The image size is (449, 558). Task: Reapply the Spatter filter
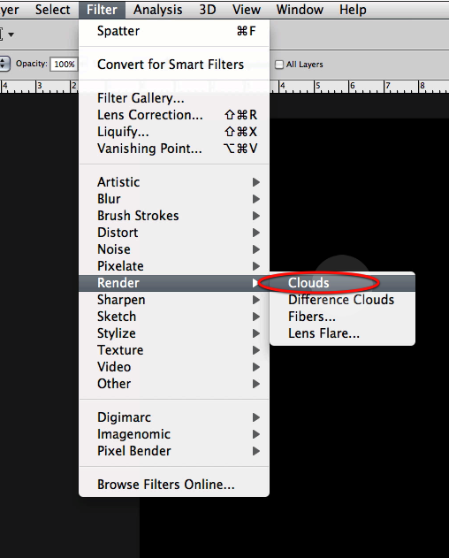(174, 31)
